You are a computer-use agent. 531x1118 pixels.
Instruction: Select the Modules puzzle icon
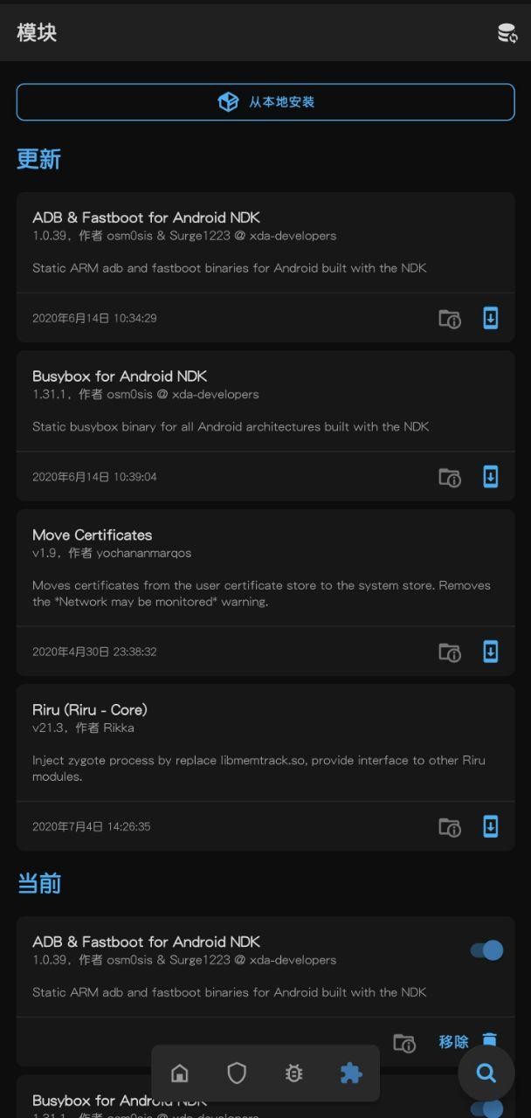click(351, 1073)
